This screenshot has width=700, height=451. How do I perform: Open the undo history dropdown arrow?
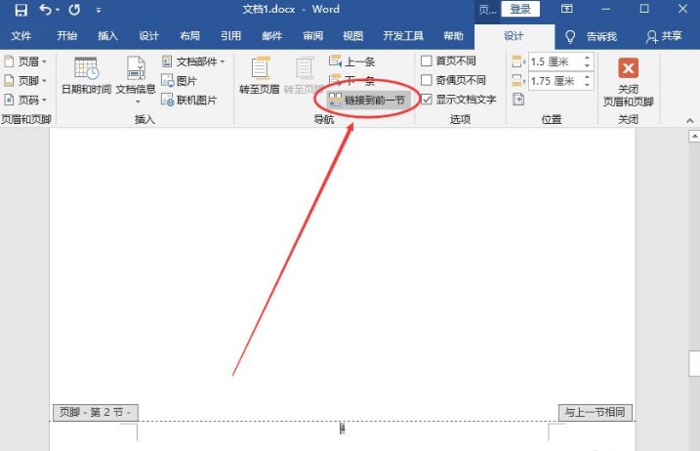coord(58,10)
